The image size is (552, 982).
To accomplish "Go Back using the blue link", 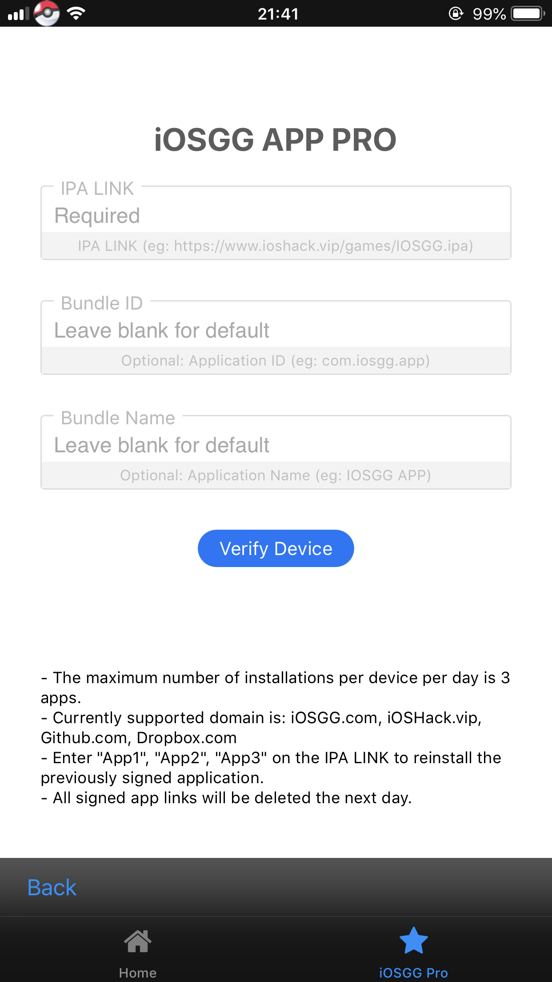I will pos(52,888).
